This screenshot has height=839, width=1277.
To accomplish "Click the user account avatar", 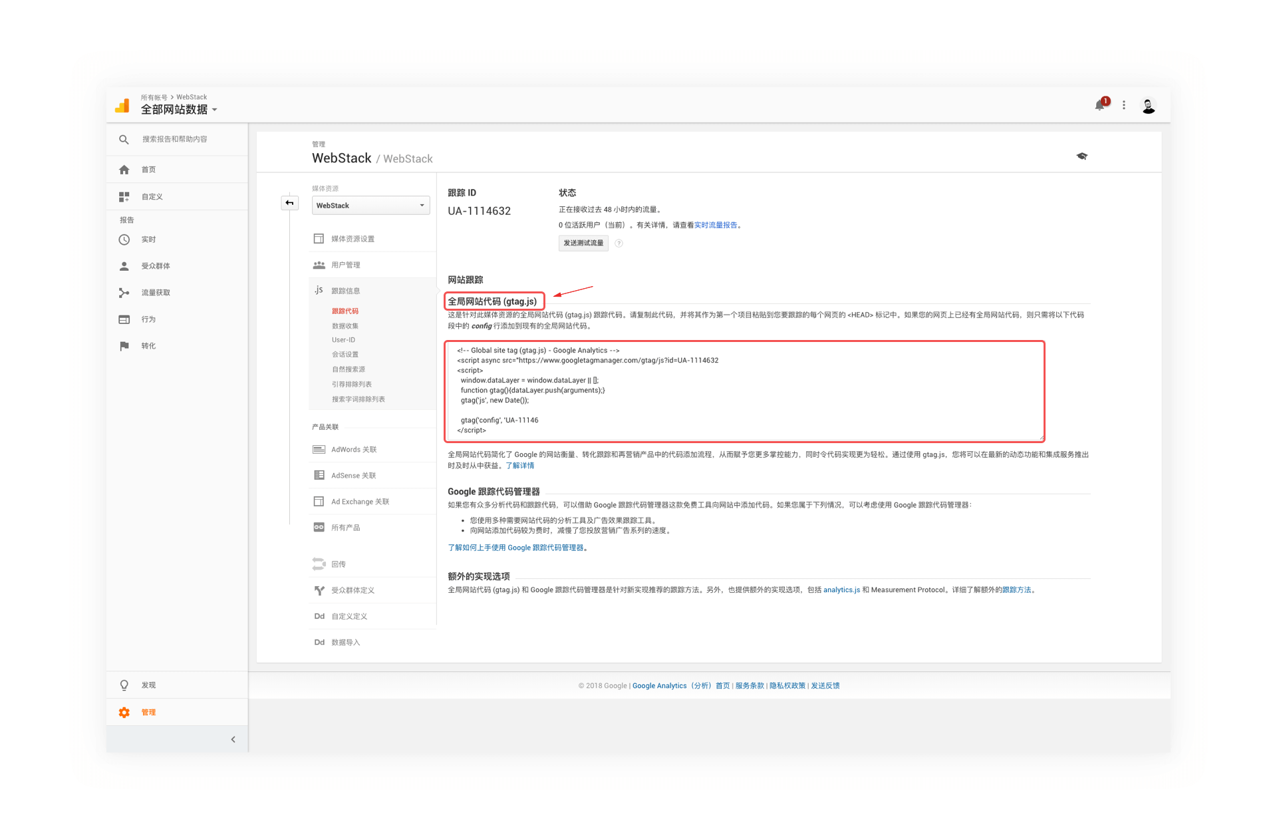I will 1148,106.
